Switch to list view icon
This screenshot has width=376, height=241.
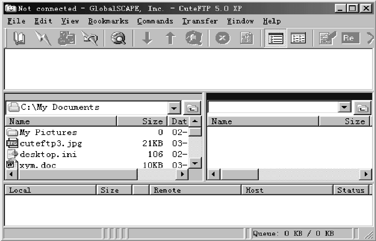276,38
